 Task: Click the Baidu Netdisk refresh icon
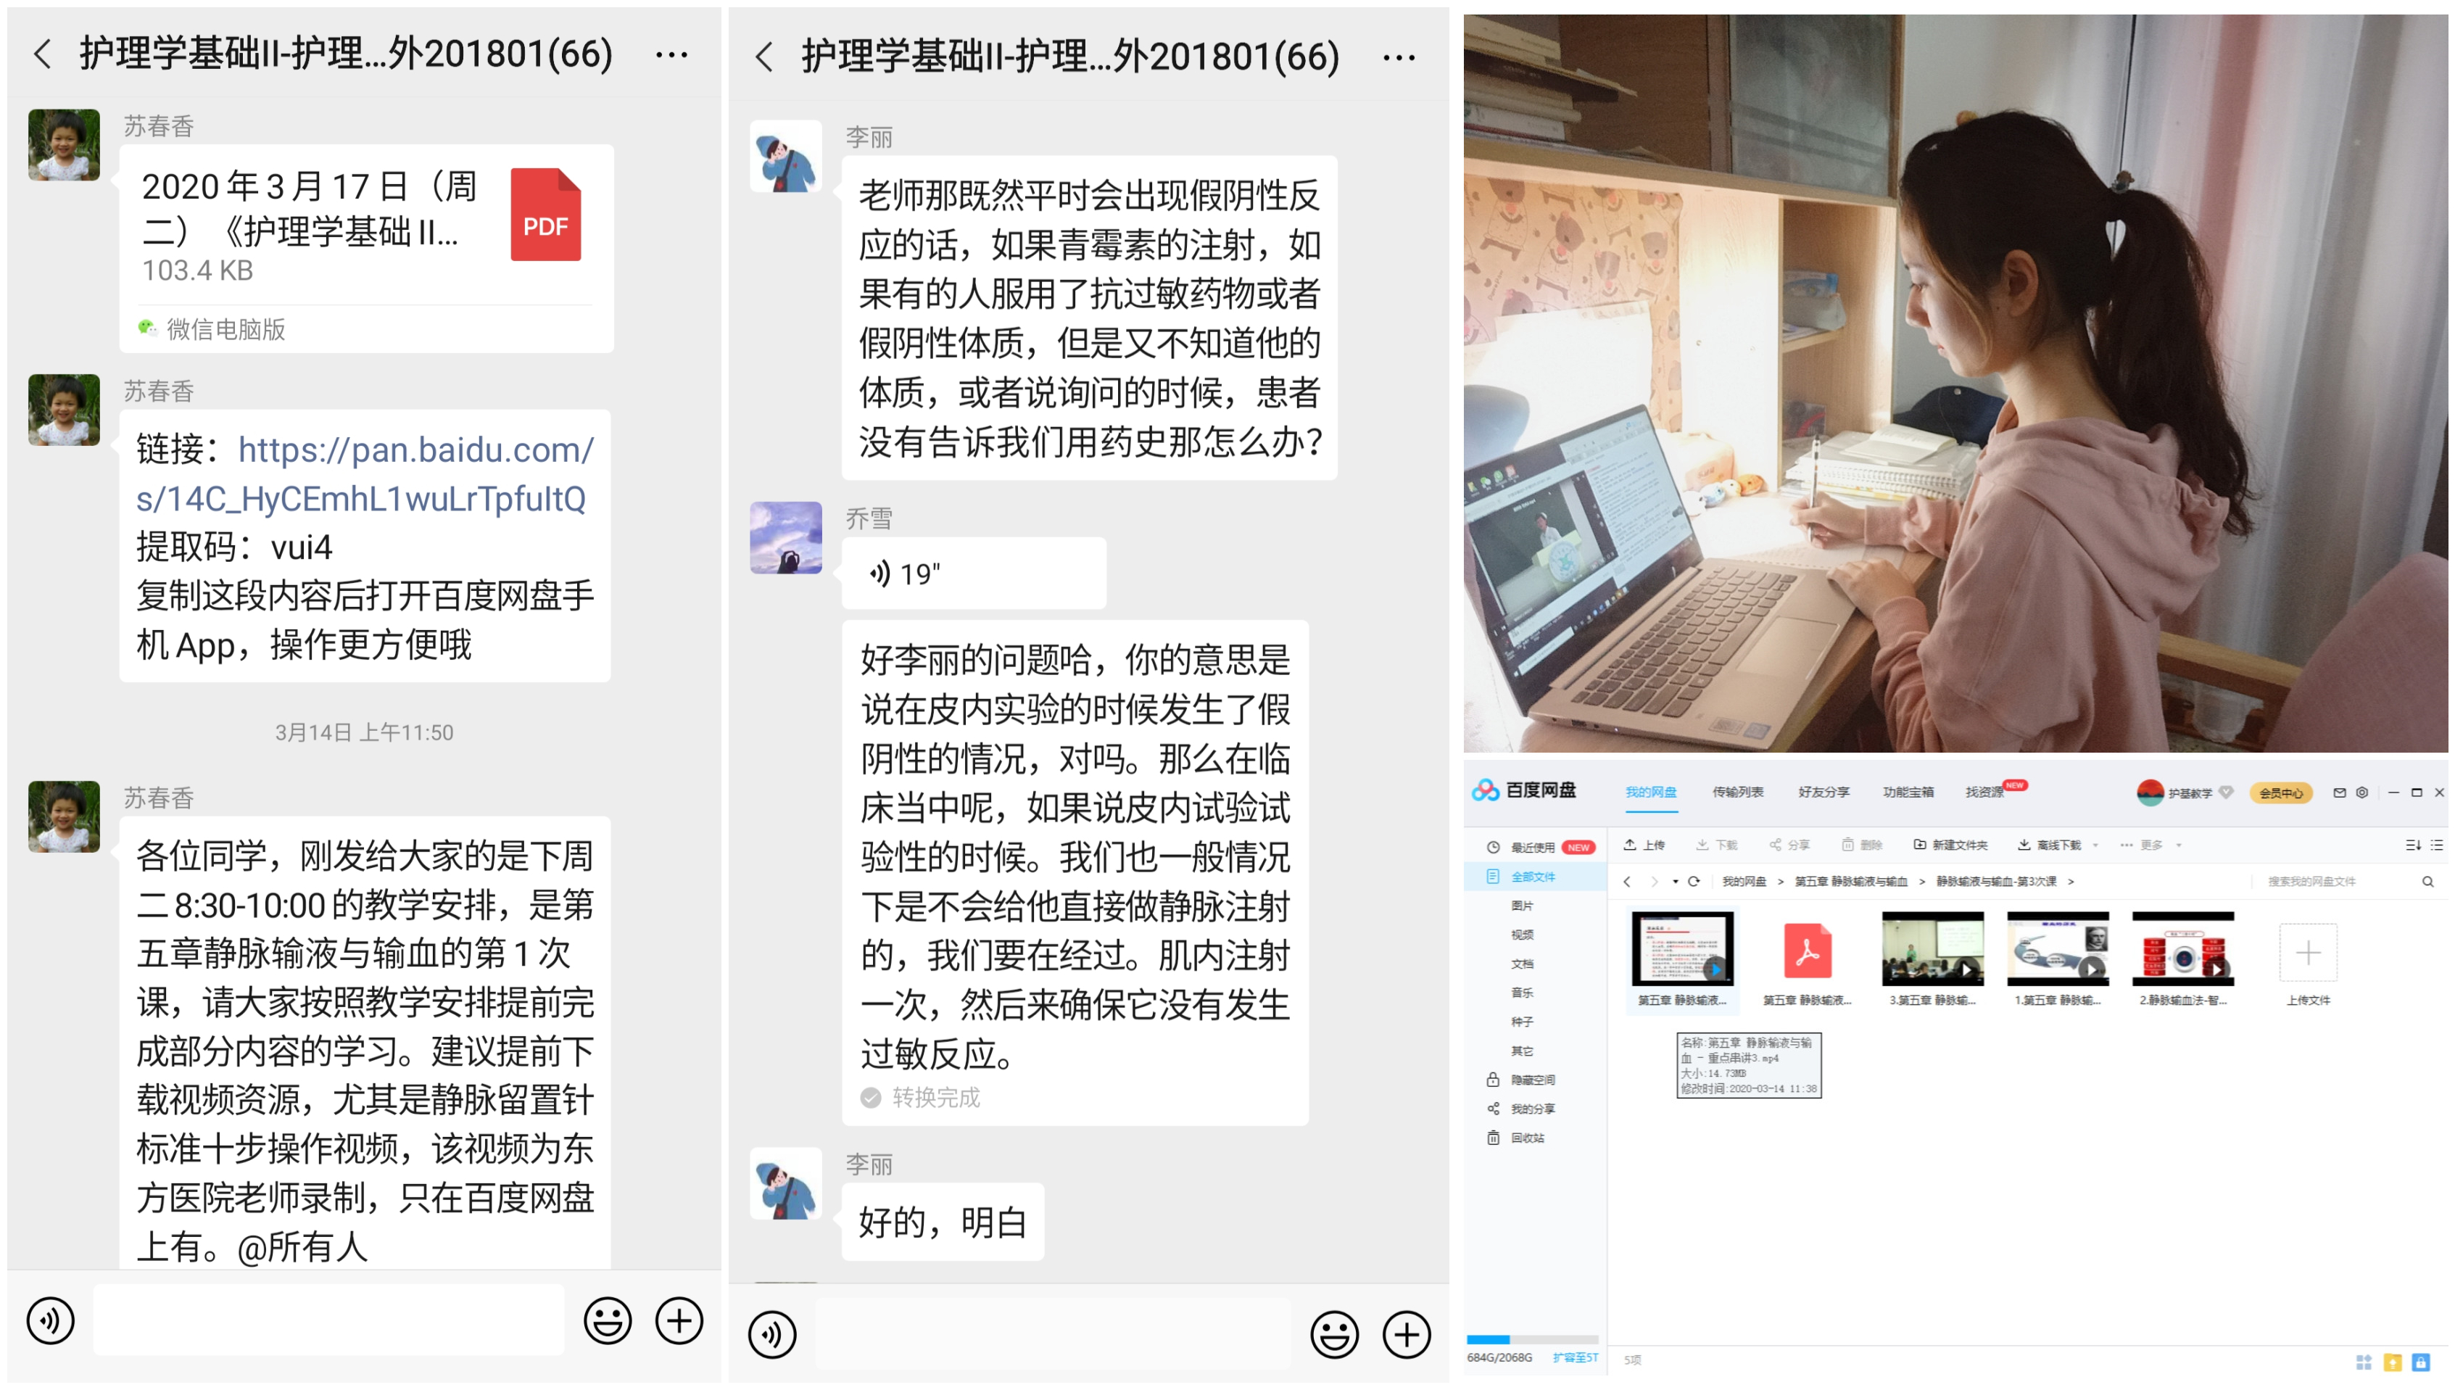click(1693, 882)
